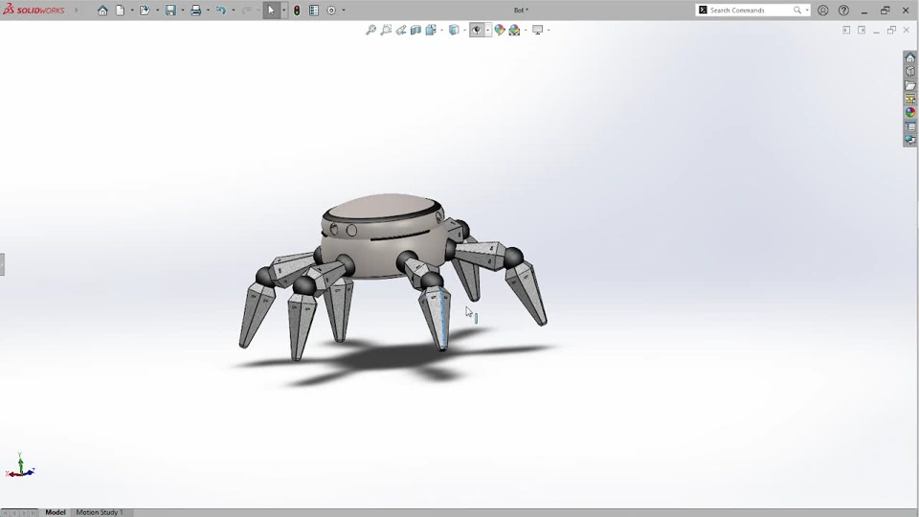Click the document split-right pane button
The height and width of the screenshot is (517, 919).
862,30
